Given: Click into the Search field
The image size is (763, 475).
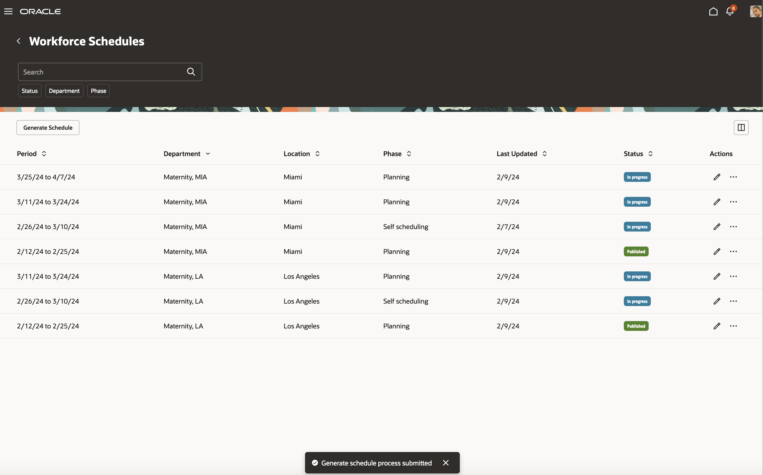Looking at the screenshot, I should pos(101,72).
